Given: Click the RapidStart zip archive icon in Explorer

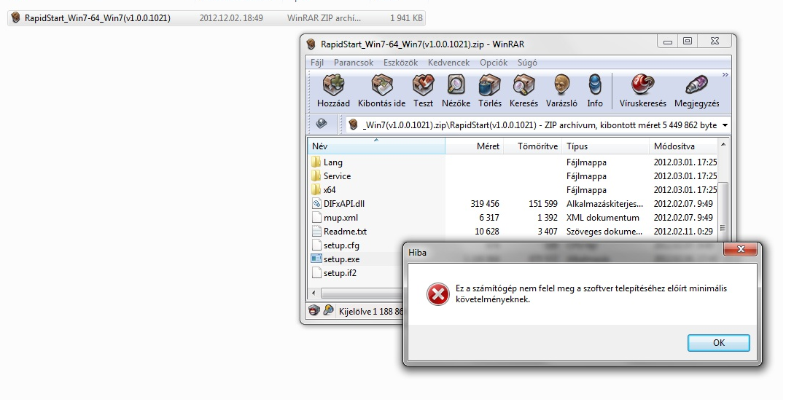Looking at the screenshot, I should [x=16, y=18].
